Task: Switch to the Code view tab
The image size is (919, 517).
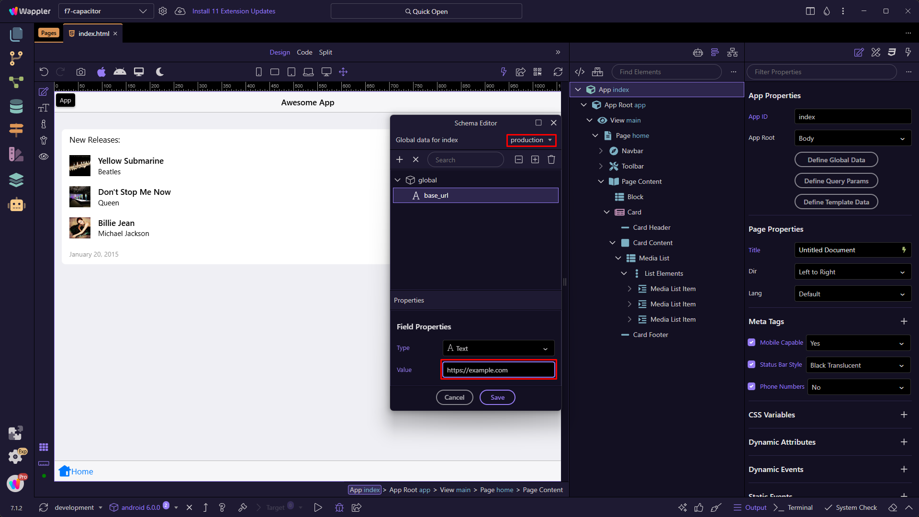Action: click(304, 52)
